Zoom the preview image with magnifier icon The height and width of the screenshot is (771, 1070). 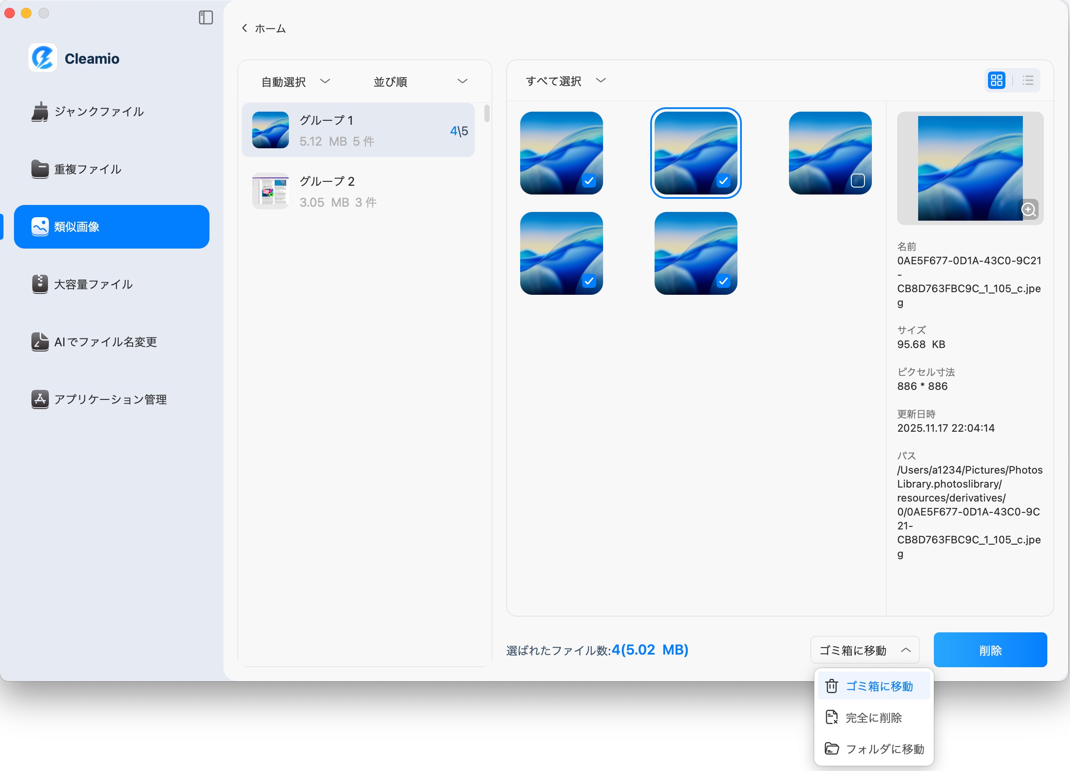pos(1029,209)
